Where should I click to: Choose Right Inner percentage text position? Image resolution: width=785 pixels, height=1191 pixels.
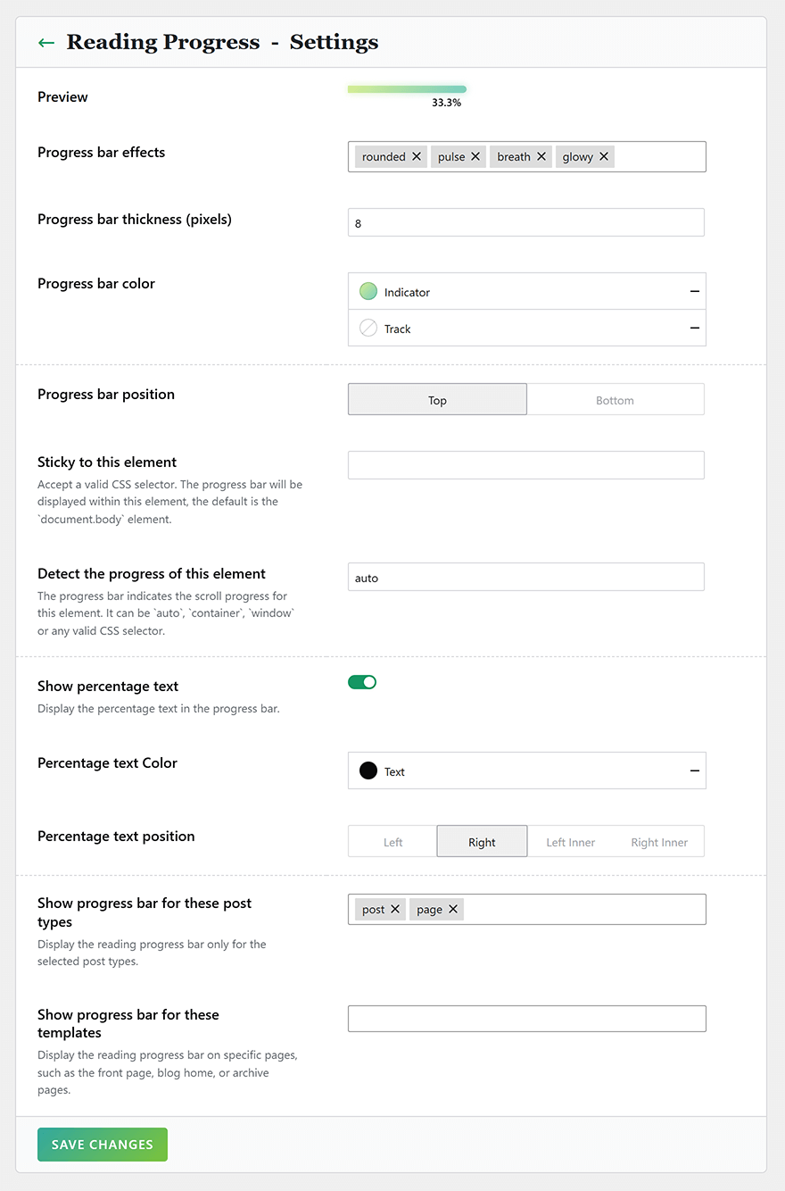coord(660,842)
